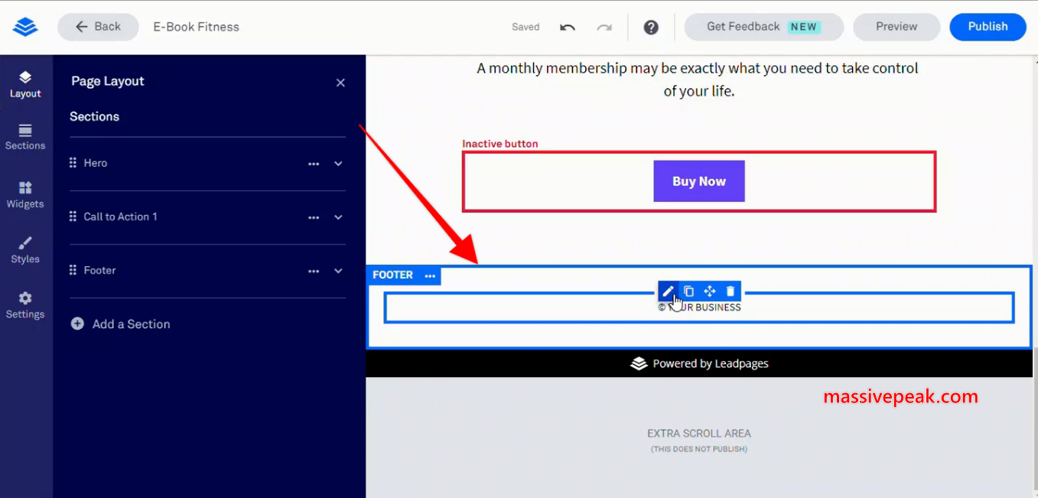Open the page Preview
This screenshot has width=1038, height=498.
pyautogui.click(x=896, y=27)
